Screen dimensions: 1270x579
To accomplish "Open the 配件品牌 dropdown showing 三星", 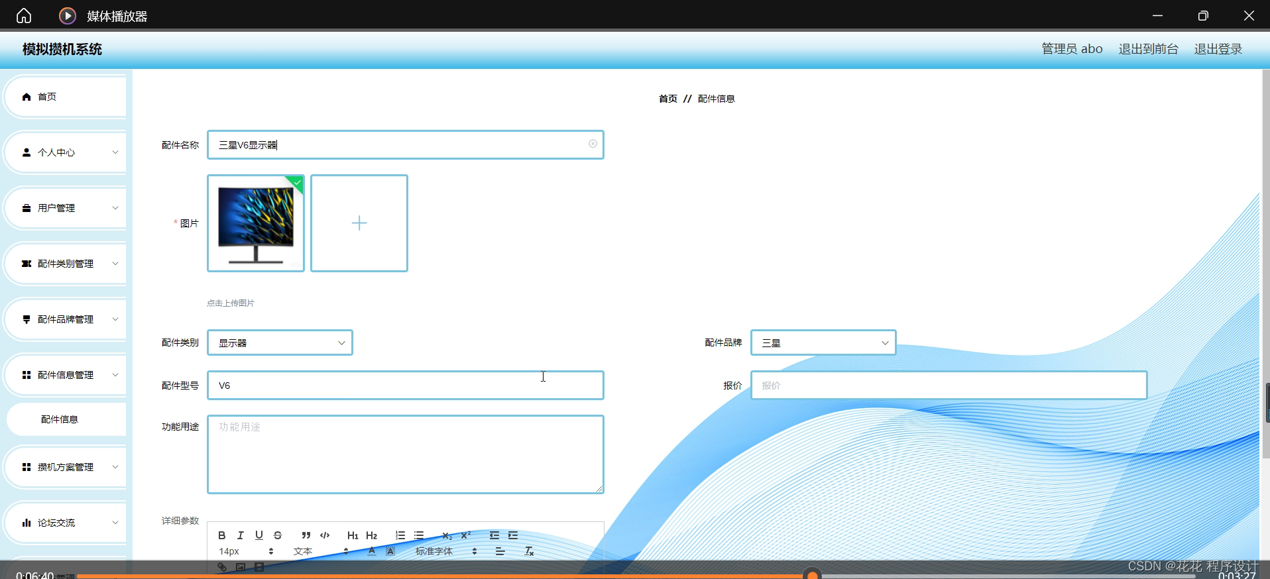I will [x=823, y=342].
